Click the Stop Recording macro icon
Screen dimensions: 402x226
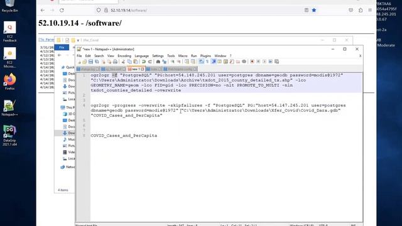pos(258,62)
